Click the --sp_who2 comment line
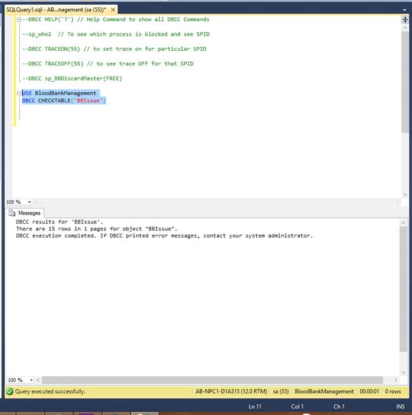Screen dimensions: 412x415 pos(116,34)
